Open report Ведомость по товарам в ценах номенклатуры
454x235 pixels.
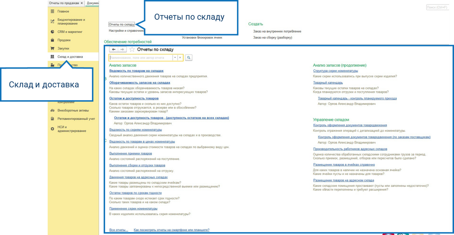[x=142, y=141]
